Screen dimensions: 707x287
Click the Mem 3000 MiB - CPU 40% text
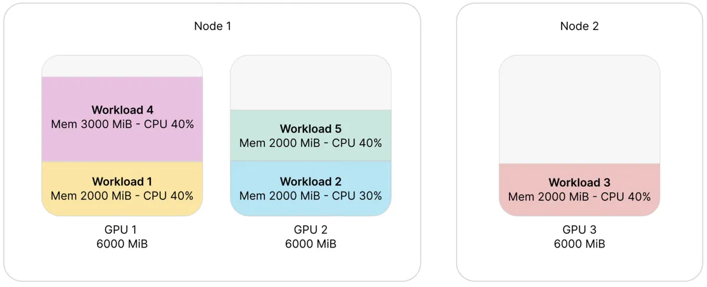122,124
